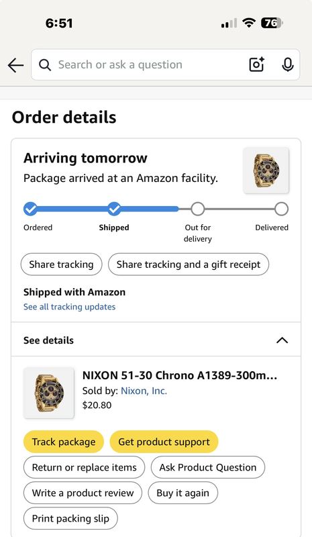Open See all tracking updates

(x=70, y=307)
